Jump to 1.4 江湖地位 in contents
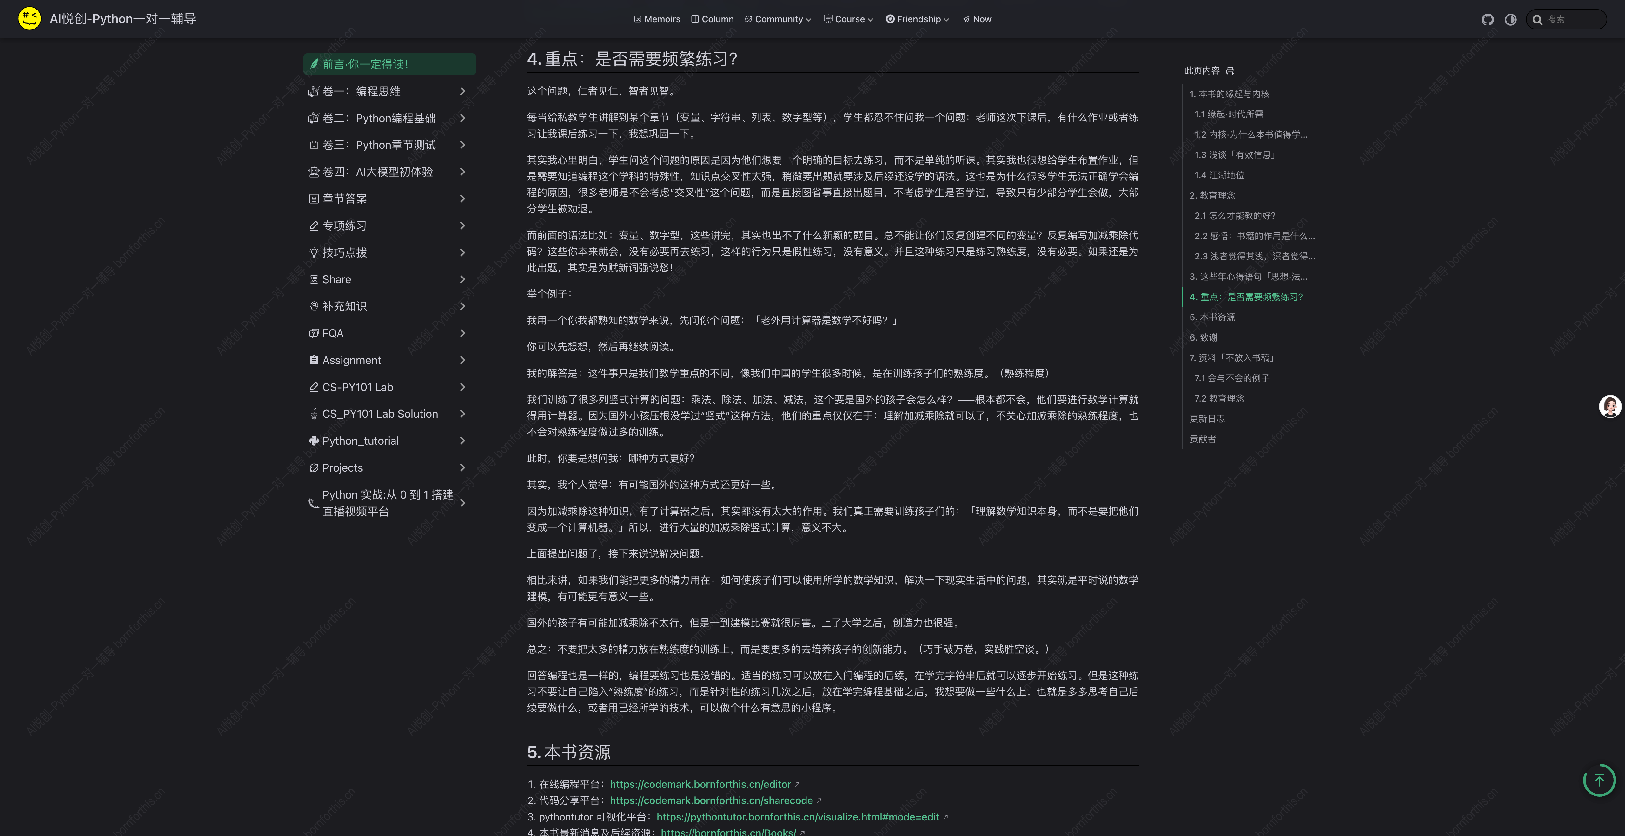Image resolution: width=1625 pixels, height=836 pixels. coord(1219,175)
